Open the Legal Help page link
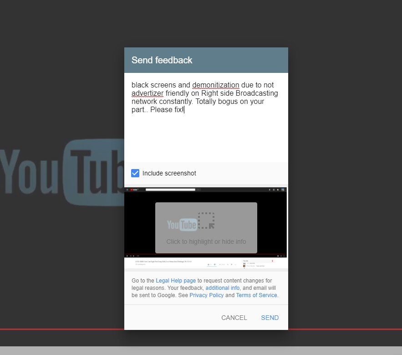 point(176,281)
